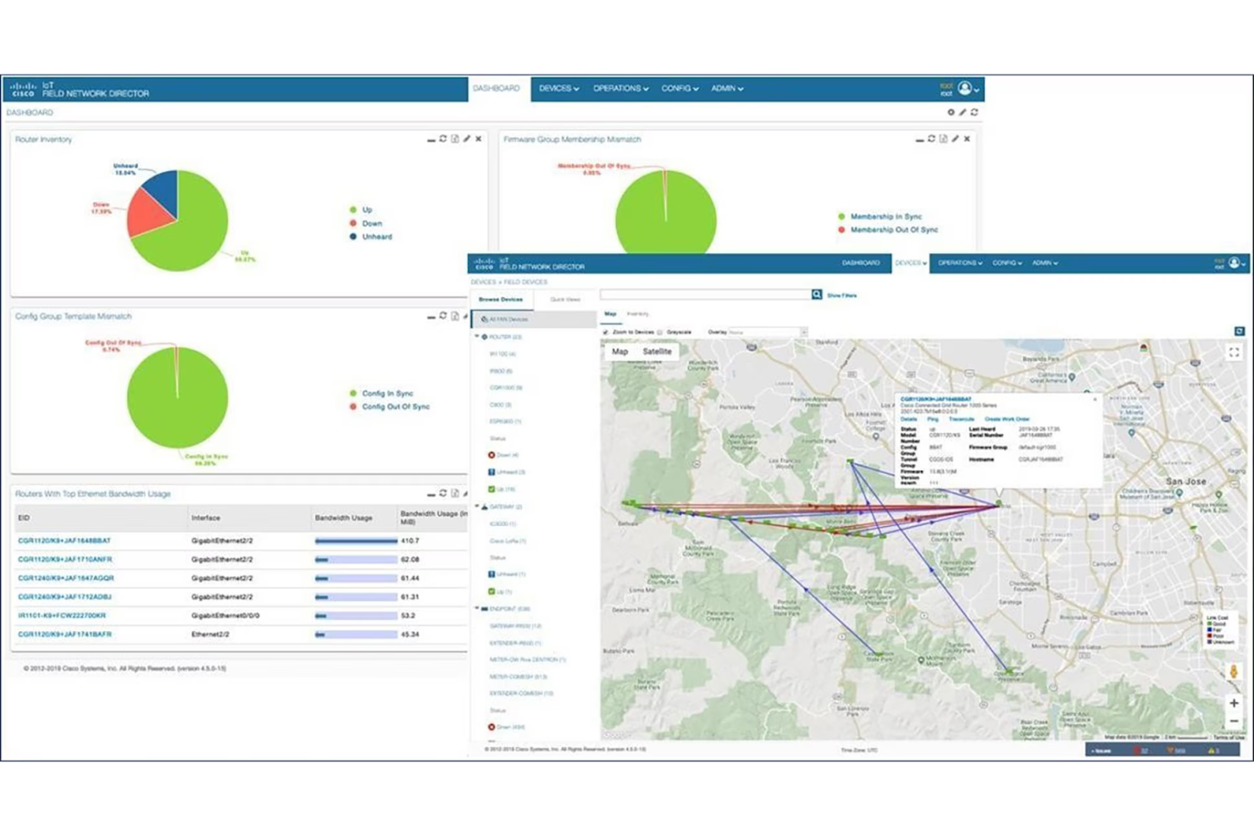
Task: Switch to the Inventory tab
Action: pyautogui.click(x=637, y=313)
